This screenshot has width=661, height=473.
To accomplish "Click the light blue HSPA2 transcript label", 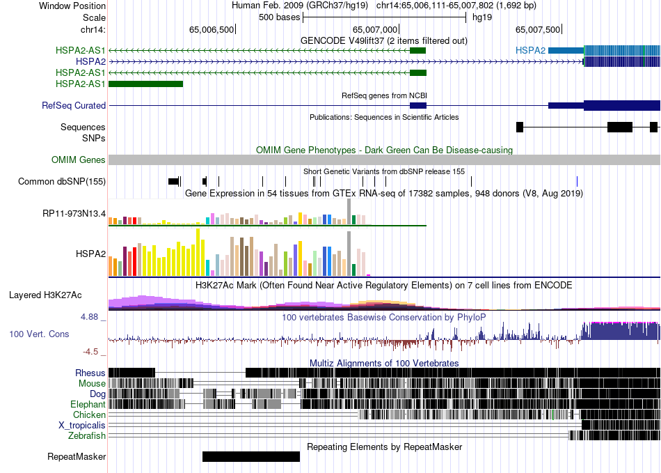I will pos(530,51).
